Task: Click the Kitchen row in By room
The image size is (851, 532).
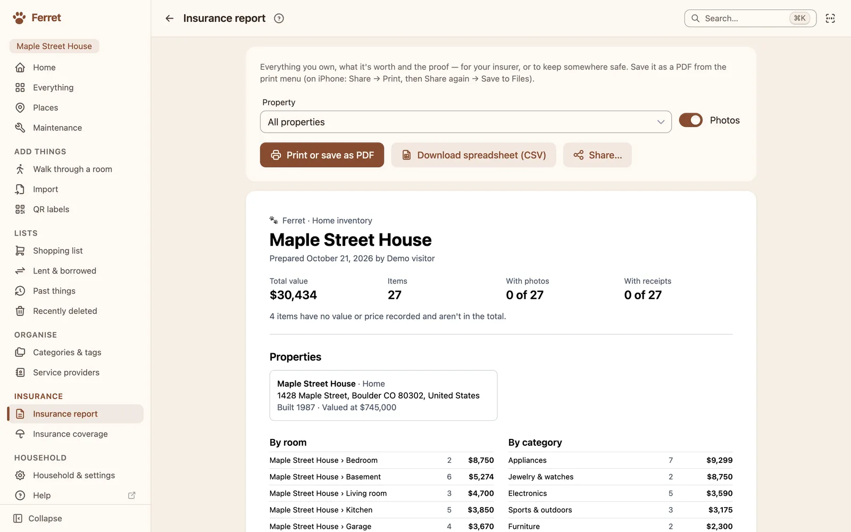Action: [381, 510]
